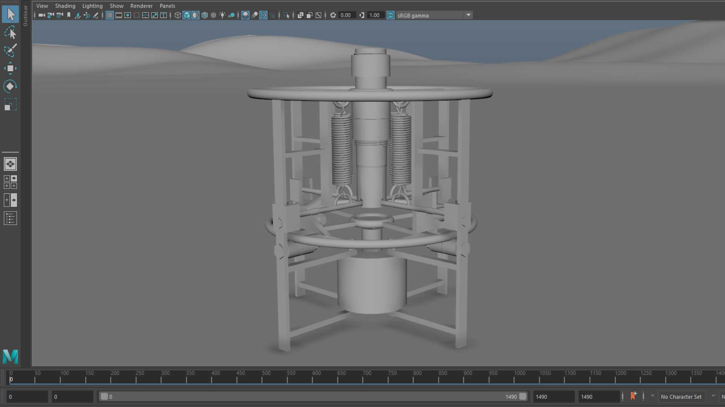Click the range slider bar
The image size is (725, 407).
(x=313, y=396)
